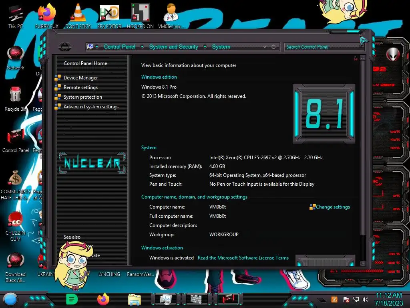The width and height of the screenshot is (410, 308).
Task: Click Change settings for computer name
Action: point(333,207)
